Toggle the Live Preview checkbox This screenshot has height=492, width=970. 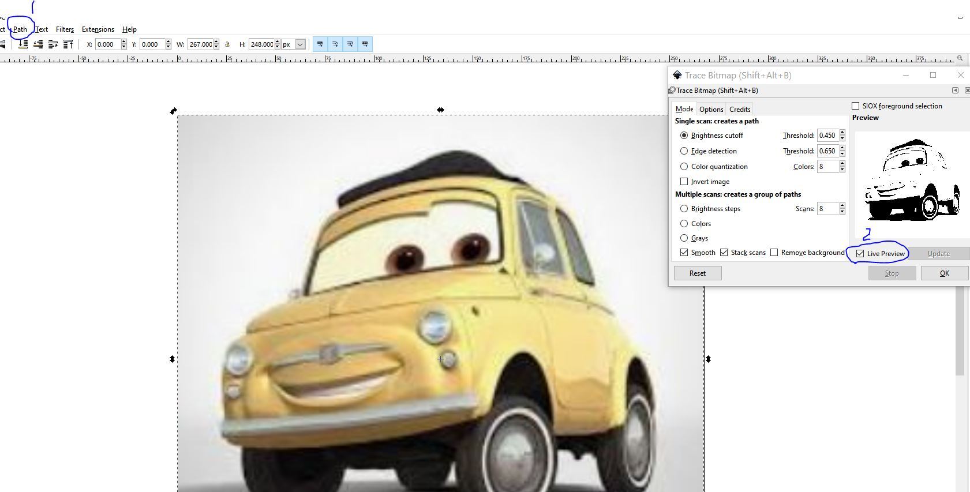(860, 254)
